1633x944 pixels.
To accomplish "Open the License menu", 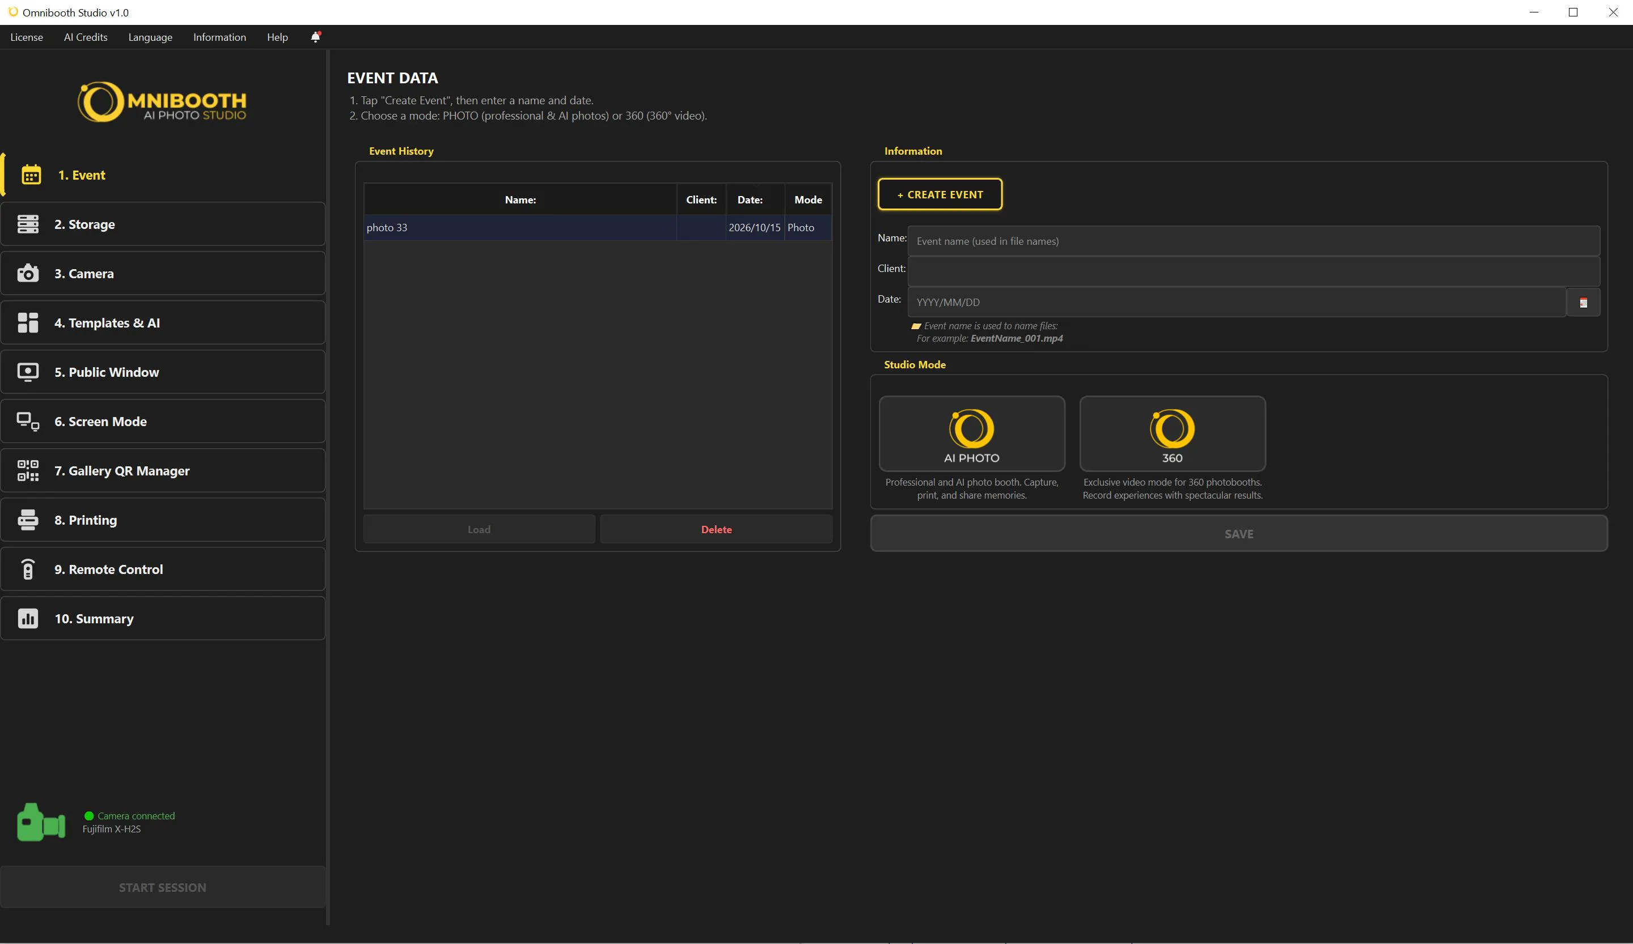I will tap(27, 37).
